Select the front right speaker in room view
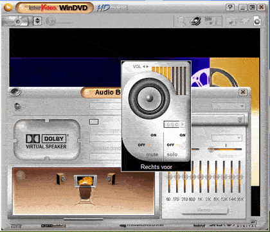The image size is (270, 232). click(x=111, y=178)
